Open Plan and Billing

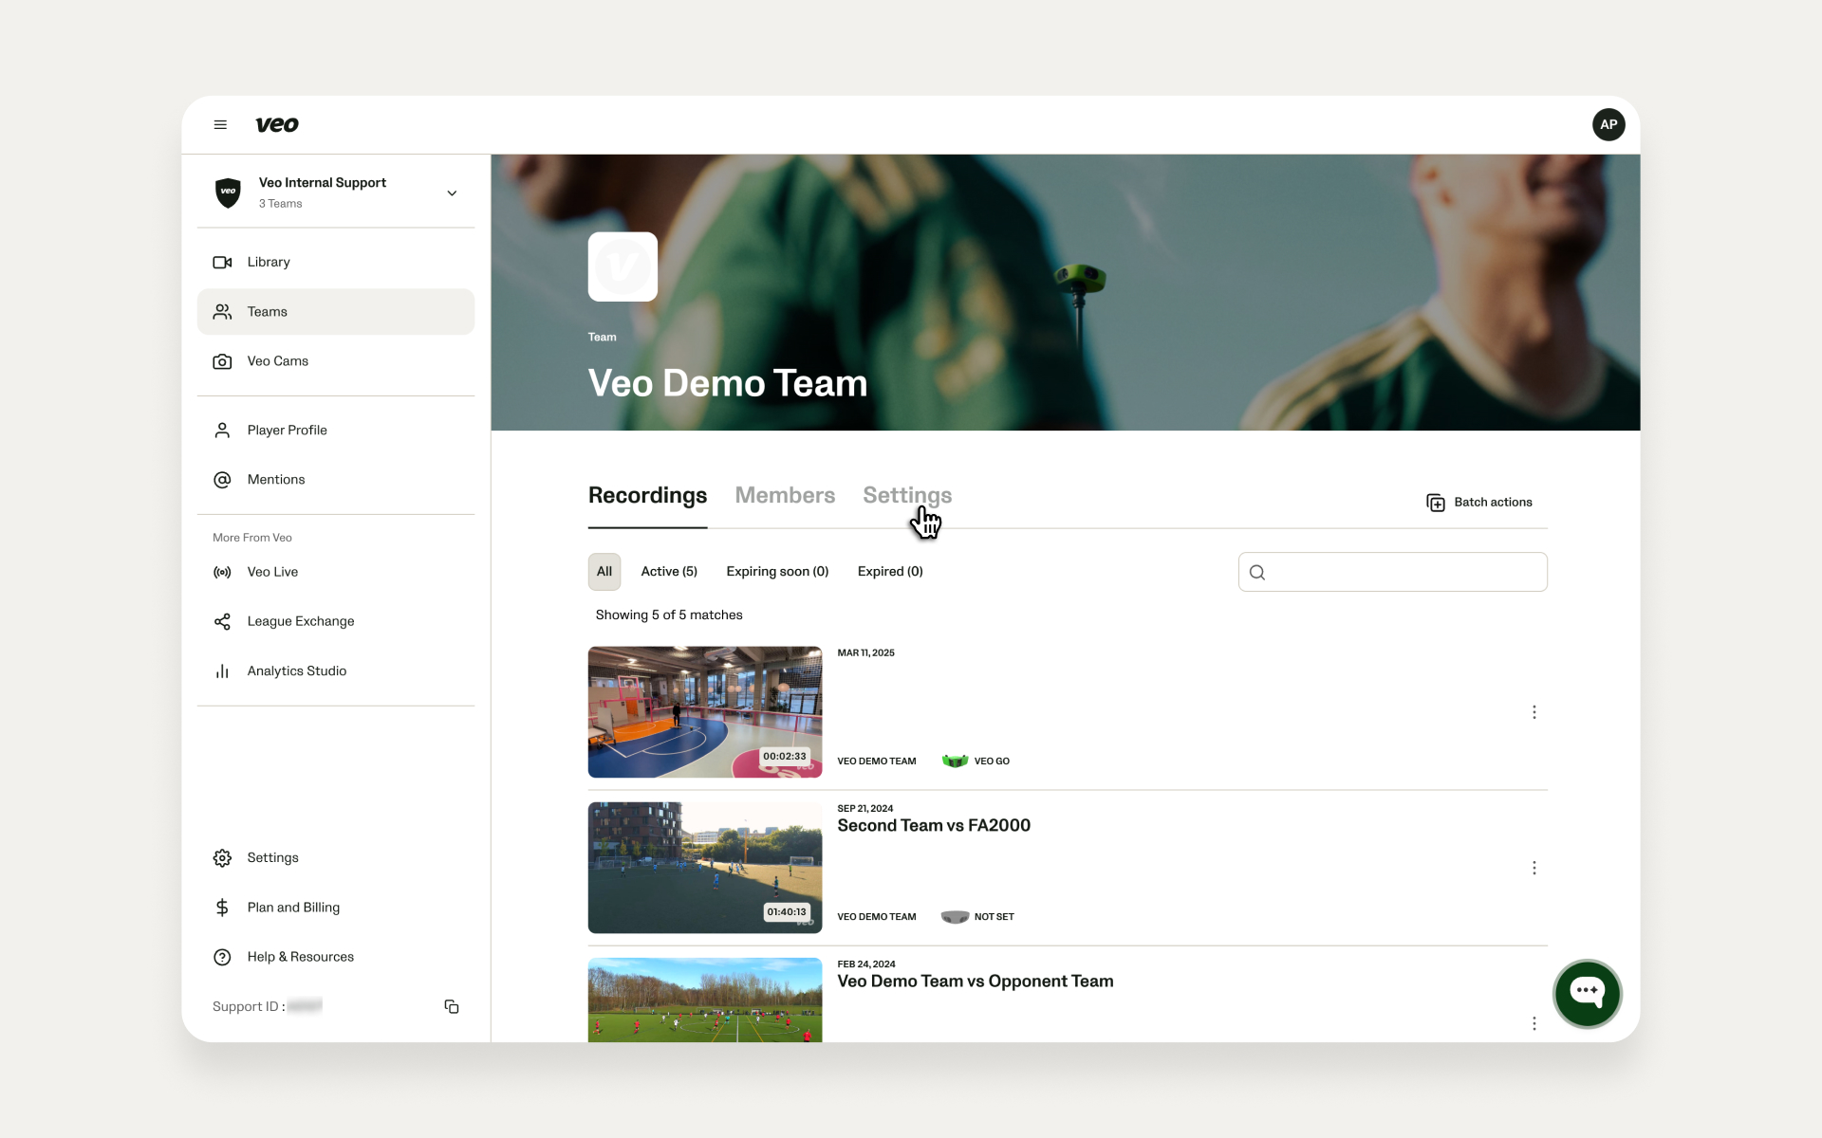(x=336, y=908)
